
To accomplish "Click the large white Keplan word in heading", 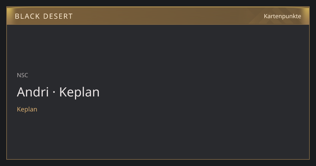I will tap(79, 92).
